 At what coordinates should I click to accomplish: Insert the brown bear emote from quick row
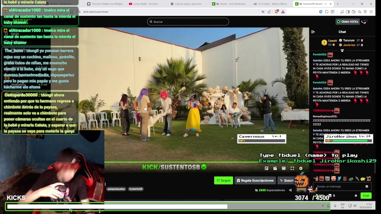click(x=345, y=179)
